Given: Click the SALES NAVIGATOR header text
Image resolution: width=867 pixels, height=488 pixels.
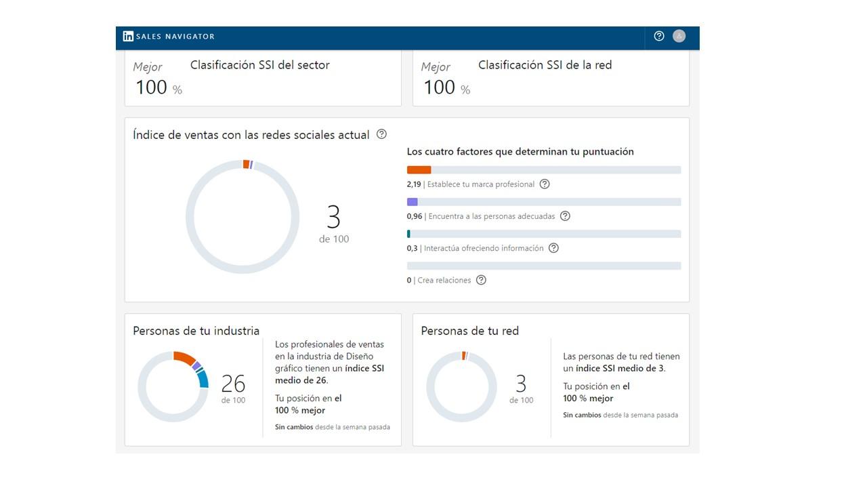Looking at the screenshot, I should click(x=175, y=37).
